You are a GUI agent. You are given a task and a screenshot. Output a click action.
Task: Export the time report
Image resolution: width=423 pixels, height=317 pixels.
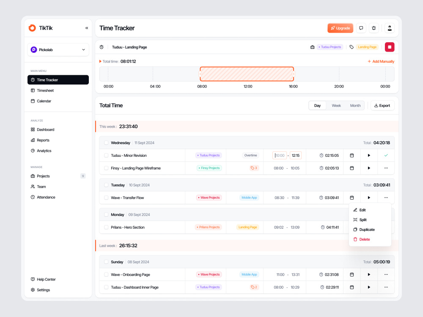382,106
